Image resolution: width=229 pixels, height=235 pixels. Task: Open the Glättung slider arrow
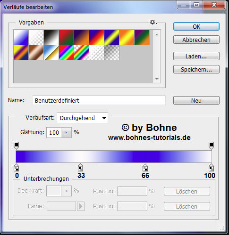coord(66,133)
